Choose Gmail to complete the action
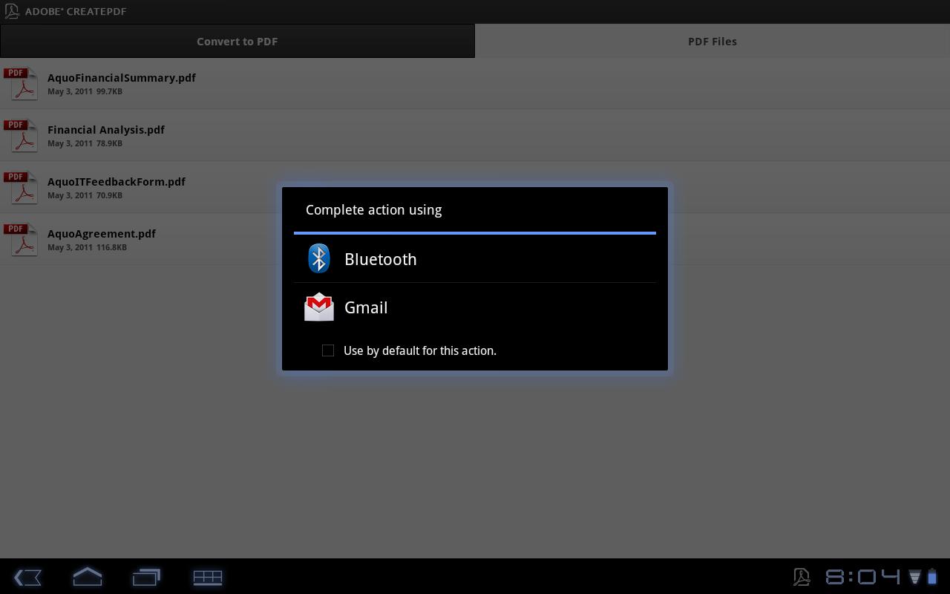Screen dimensions: 950x594 point(475,307)
